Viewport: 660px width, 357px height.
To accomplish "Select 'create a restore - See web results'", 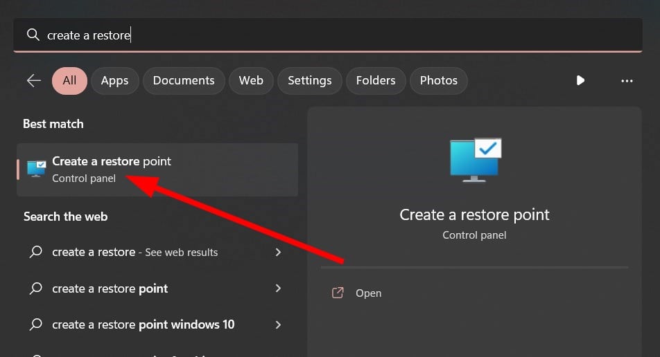I will point(156,252).
